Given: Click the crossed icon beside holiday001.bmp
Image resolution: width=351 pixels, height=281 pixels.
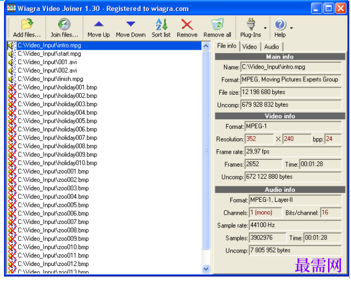Looking at the screenshot, I should click(x=12, y=88).
